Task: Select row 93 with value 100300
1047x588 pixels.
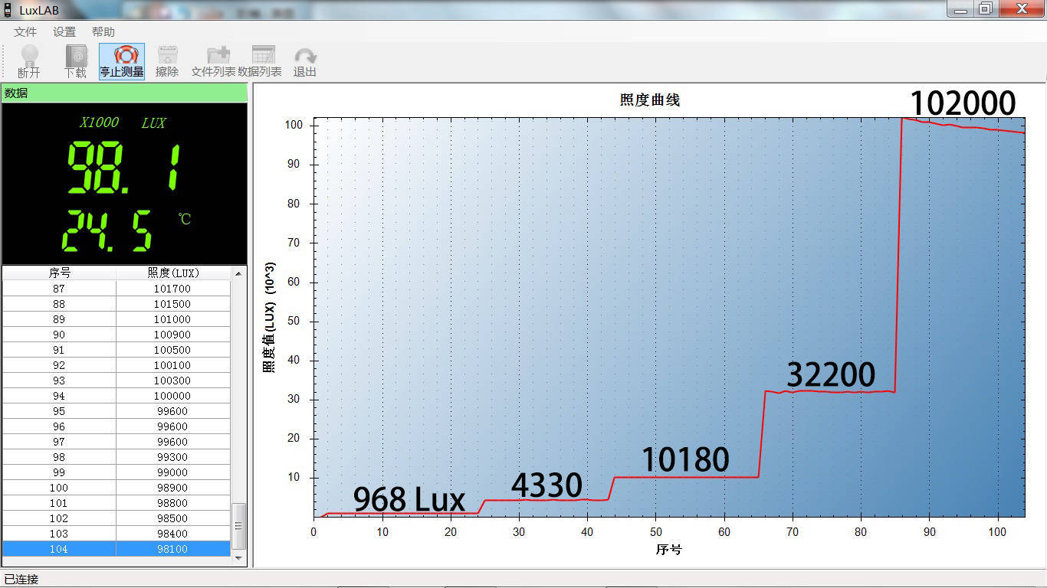Action: 117,381
